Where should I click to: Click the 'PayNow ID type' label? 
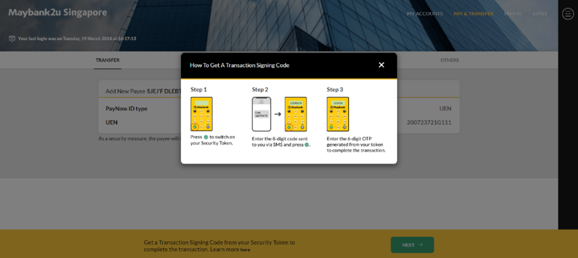pos(126,109)
